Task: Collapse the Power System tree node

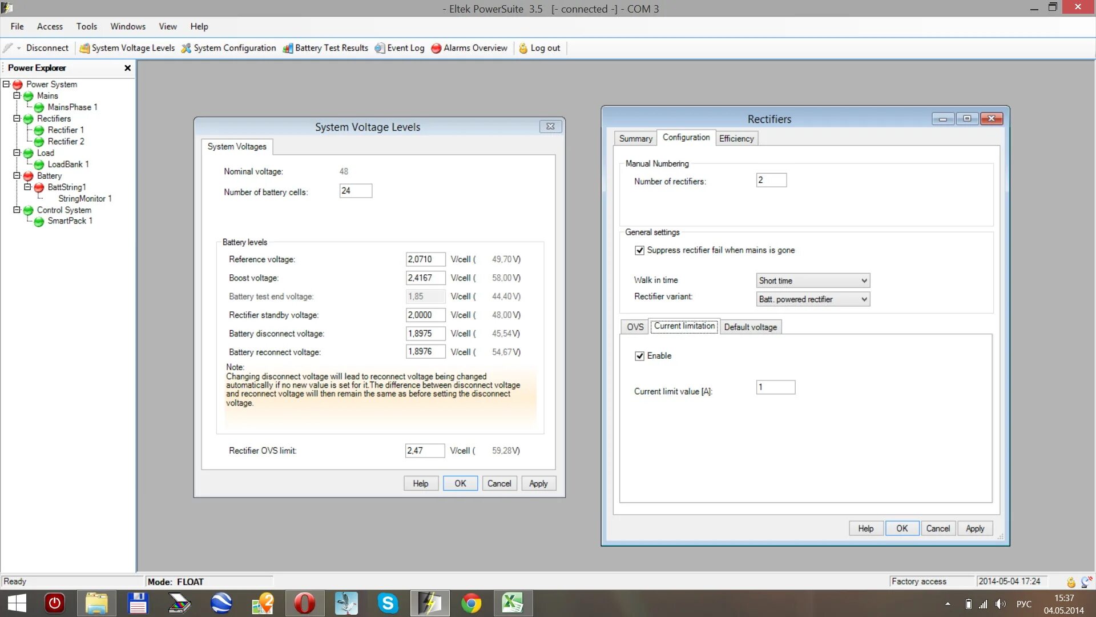Action: pyautogui.click(x=6, y=84)
